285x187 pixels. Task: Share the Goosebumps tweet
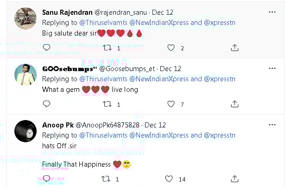(234, 104)
